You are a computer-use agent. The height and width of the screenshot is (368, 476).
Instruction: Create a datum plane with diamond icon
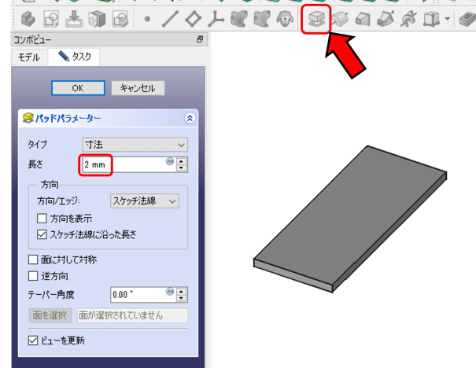click(x=194, y=19)
